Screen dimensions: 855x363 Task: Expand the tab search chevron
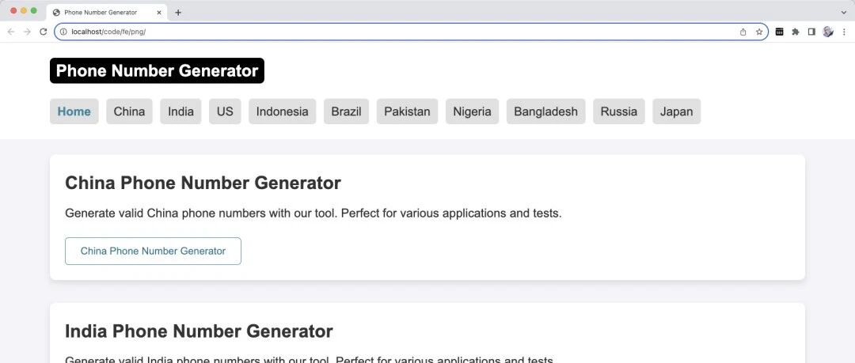843,13
